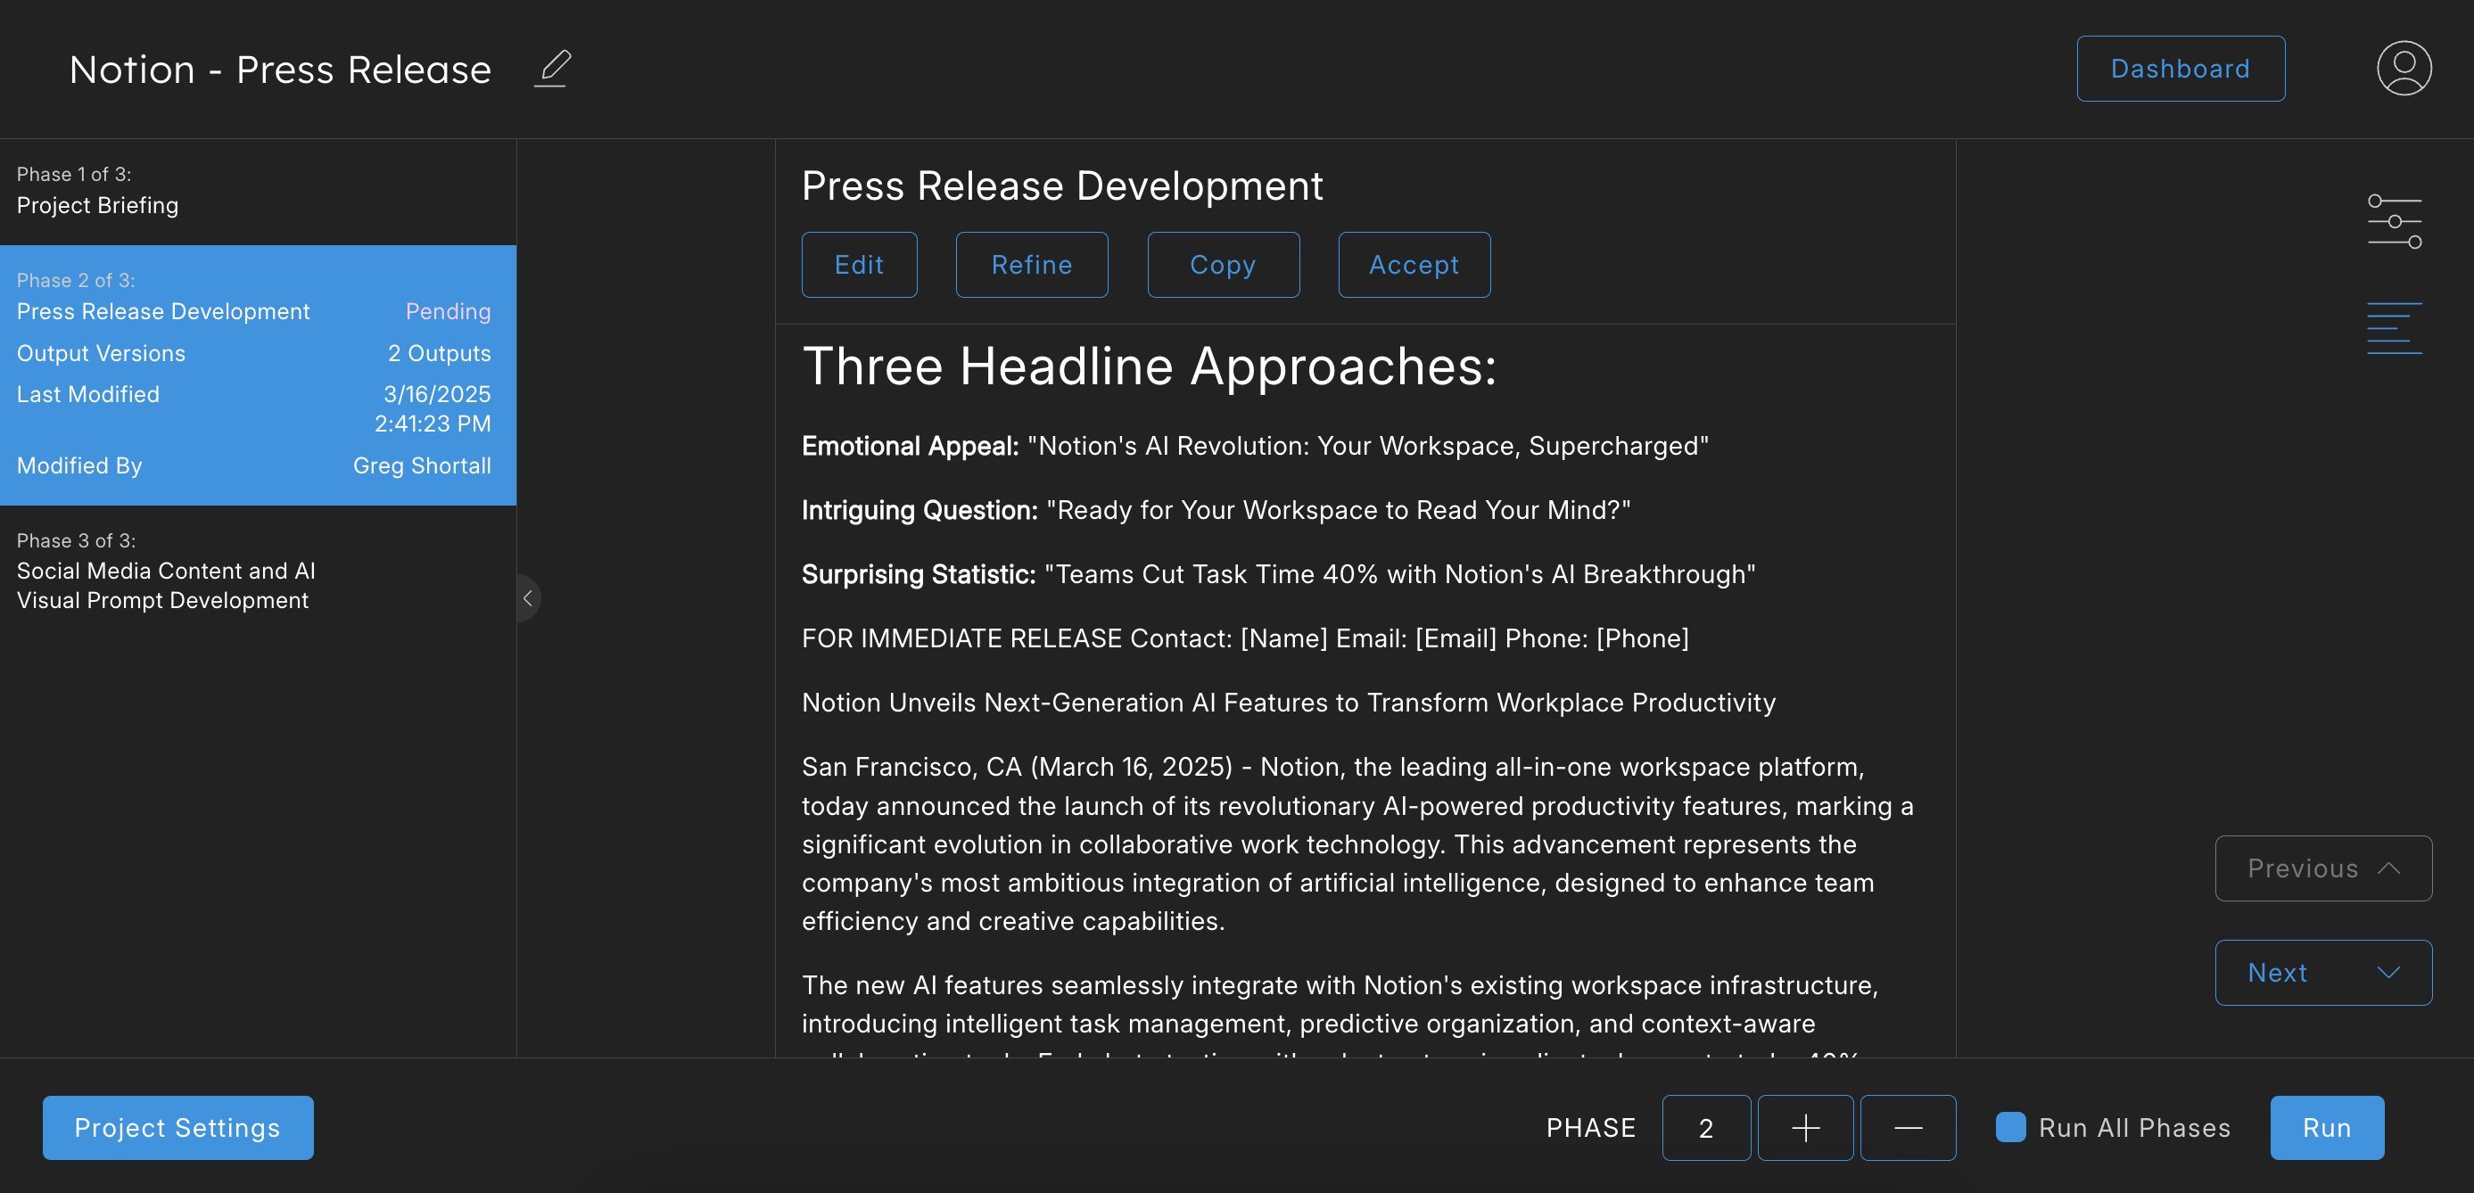2474x1193 pixels.
Task: Click the text lines outline icon
Action: coord(2394,328)
